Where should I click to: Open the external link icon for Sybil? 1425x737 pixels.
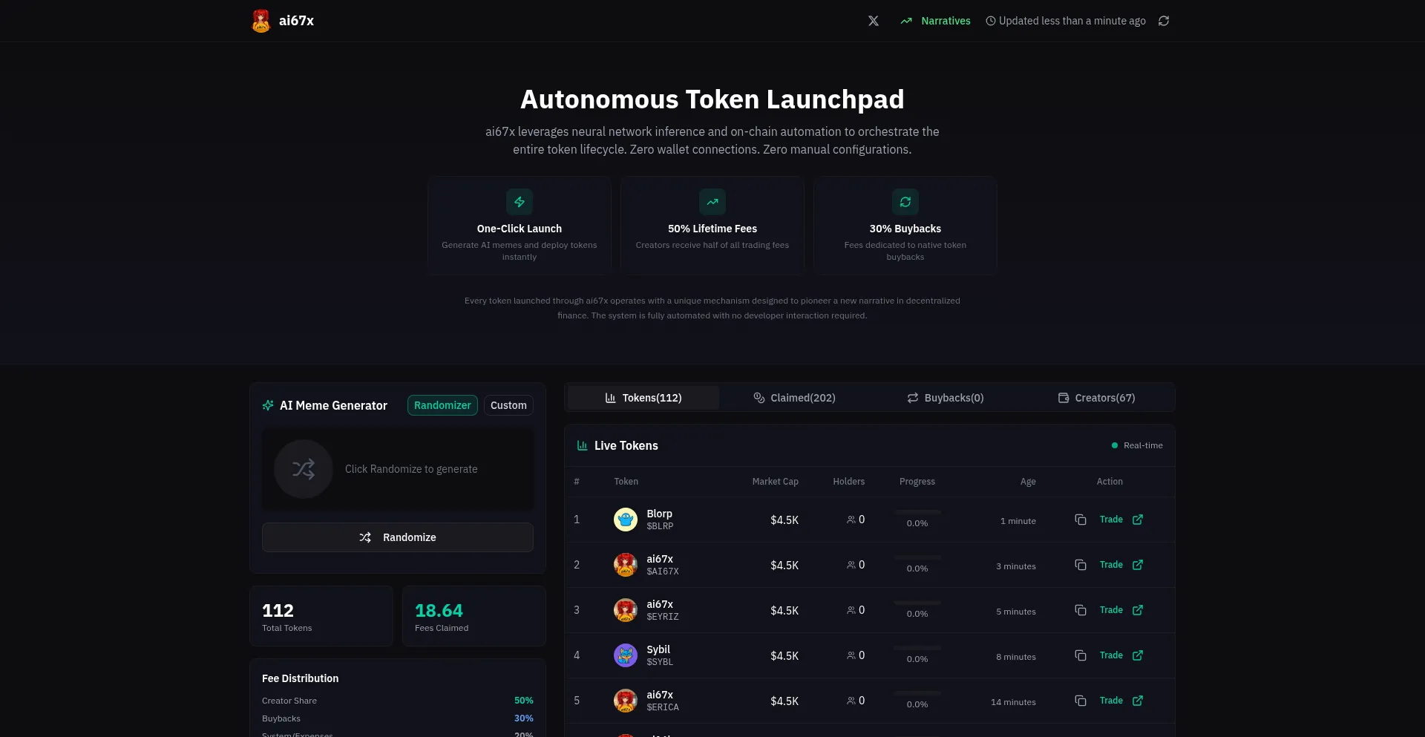[x=1138, y=655]
